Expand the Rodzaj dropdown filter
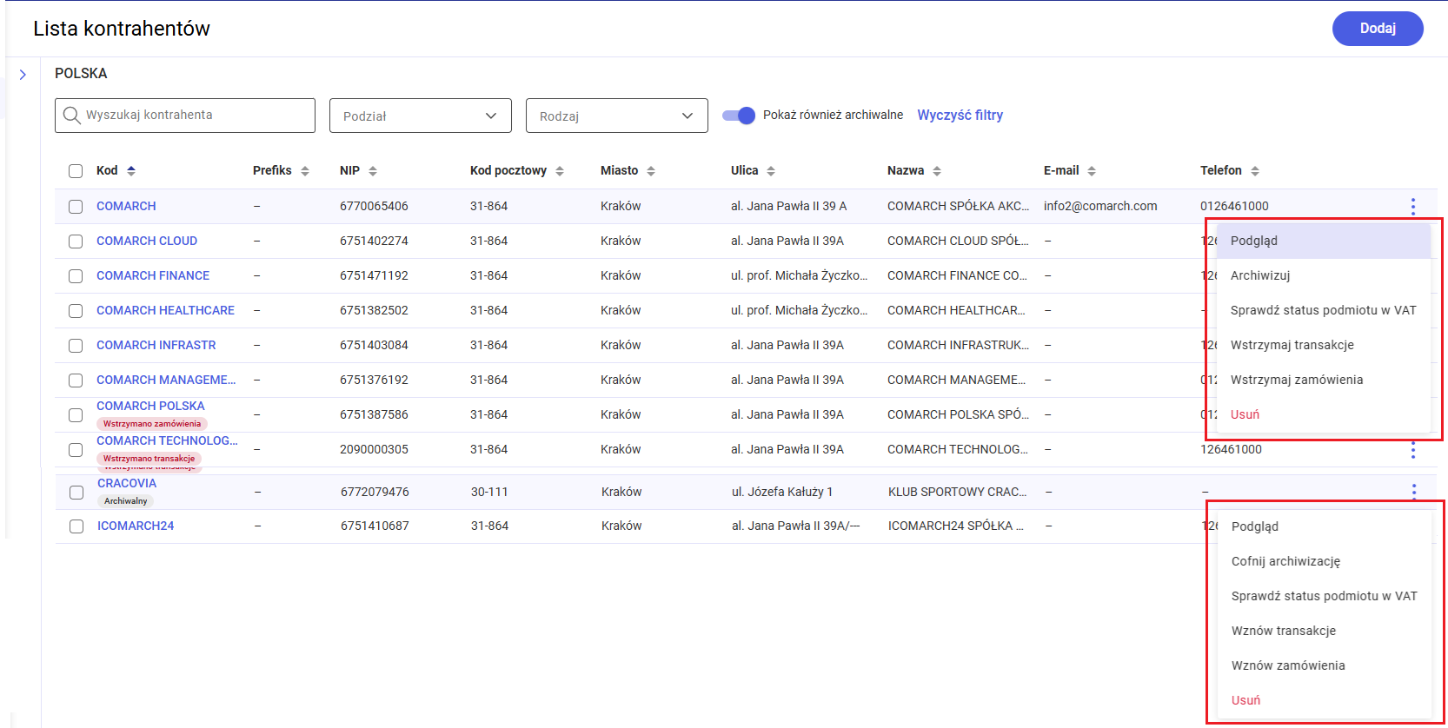The image size is (1448, 728). click(x=616, y=116)
